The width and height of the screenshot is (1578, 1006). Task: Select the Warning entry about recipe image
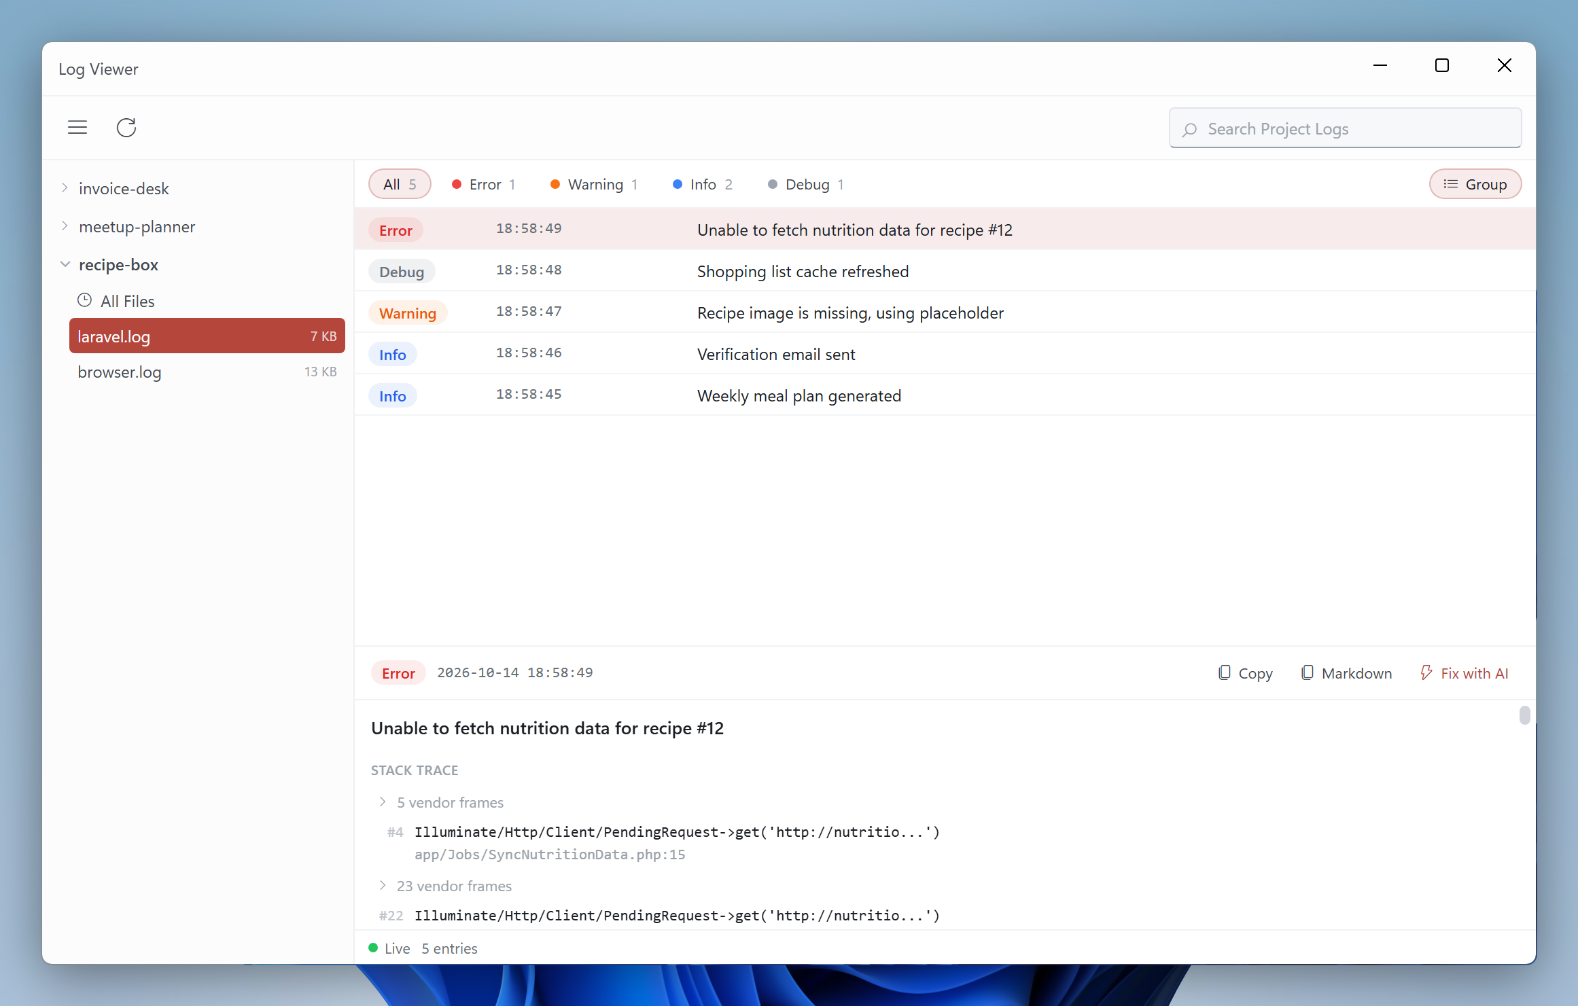coord(945,312)
